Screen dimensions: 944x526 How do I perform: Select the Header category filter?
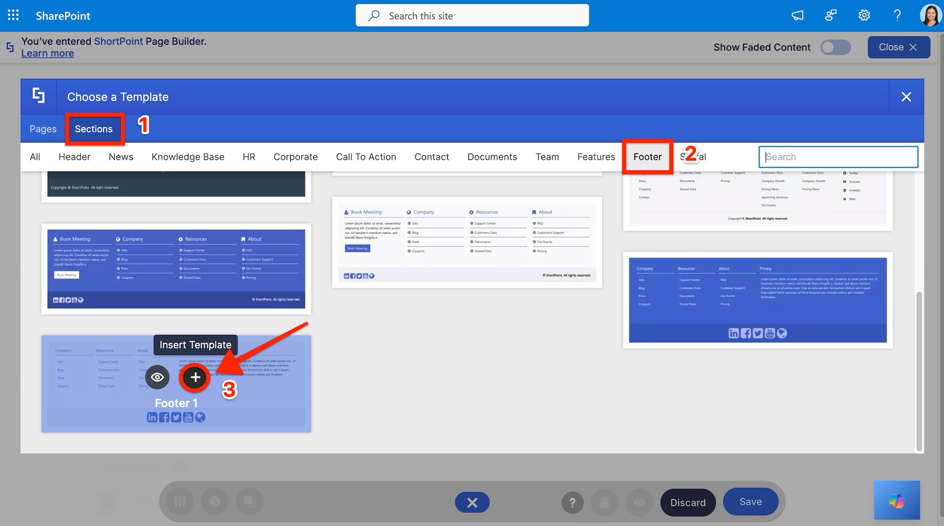point(74,157)
